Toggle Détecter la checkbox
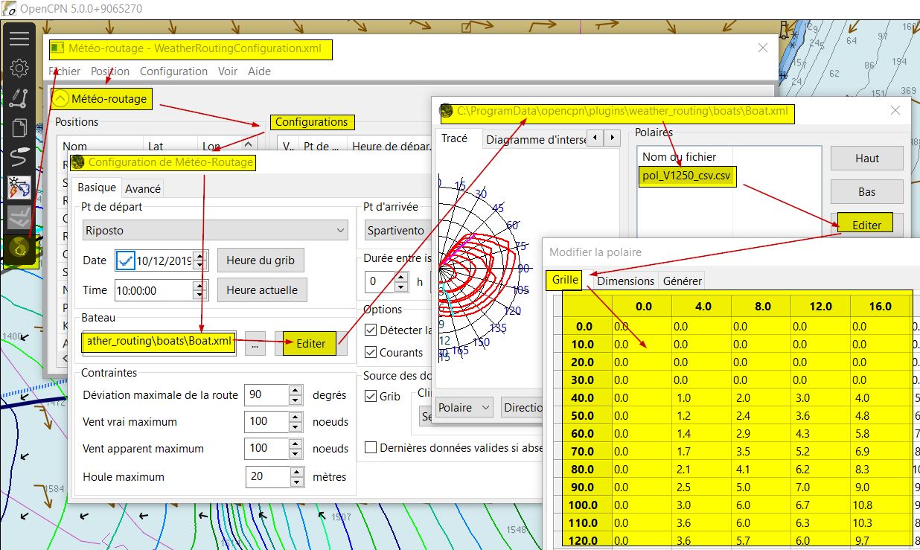Viewport: 920px width, 550px height. click(x=371, y=330)
